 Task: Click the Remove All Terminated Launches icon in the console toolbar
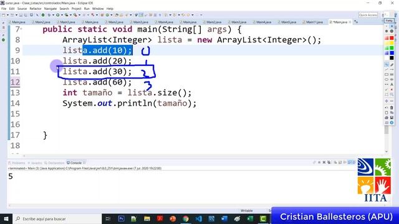point(329,162)
